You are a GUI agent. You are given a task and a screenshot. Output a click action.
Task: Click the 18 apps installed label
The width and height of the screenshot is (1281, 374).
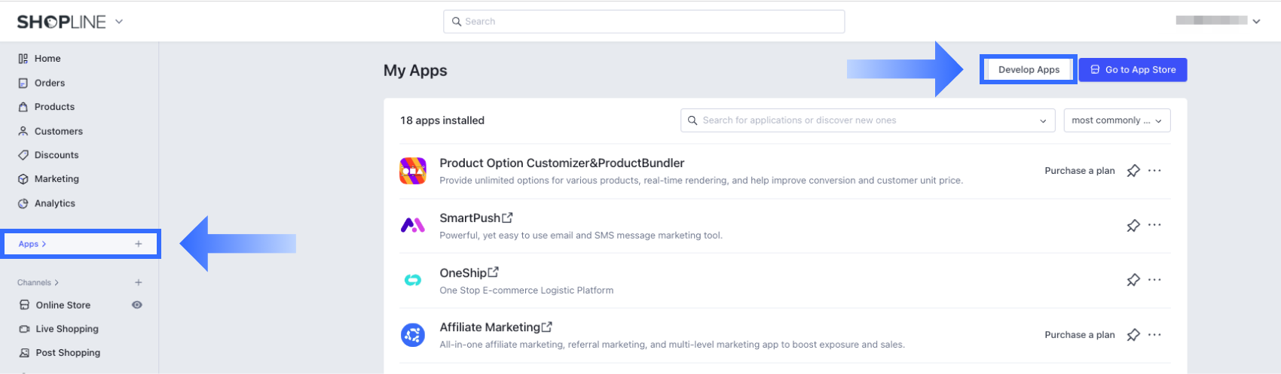(442, 120)
